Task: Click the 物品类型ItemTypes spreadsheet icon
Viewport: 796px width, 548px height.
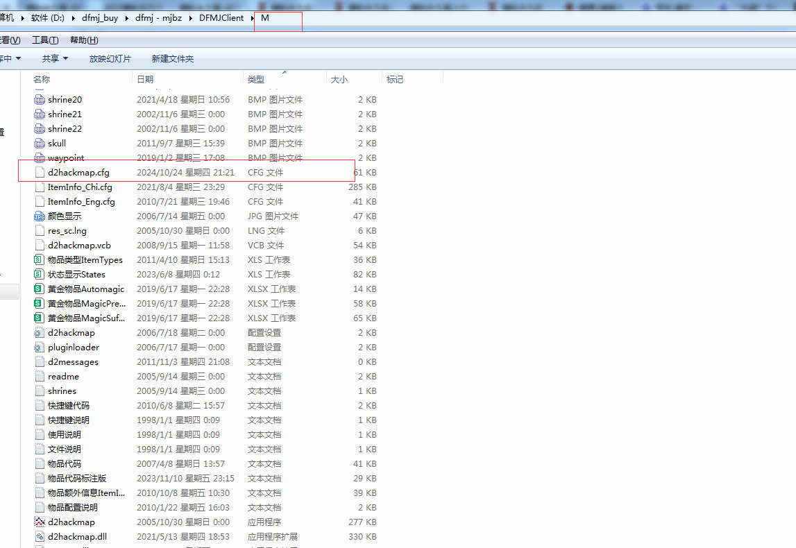Action: 39,260
